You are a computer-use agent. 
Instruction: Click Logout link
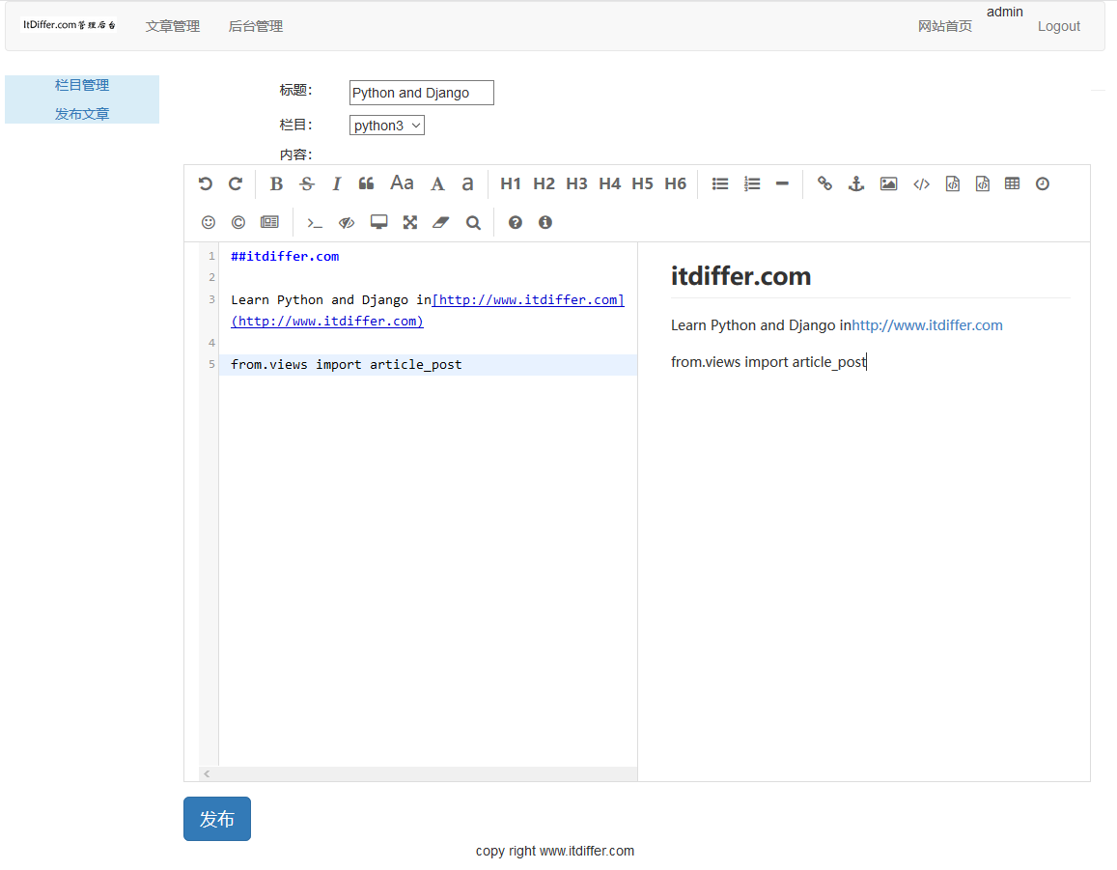pos(1058,26)
